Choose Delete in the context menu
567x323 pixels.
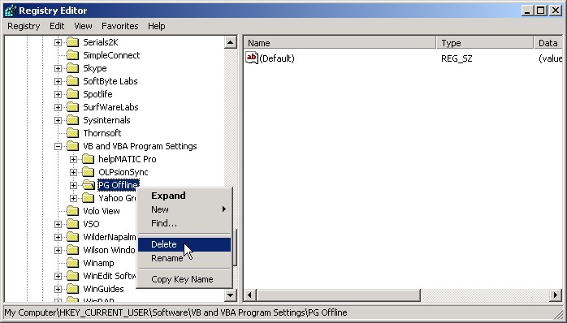(x=184, y=244)
